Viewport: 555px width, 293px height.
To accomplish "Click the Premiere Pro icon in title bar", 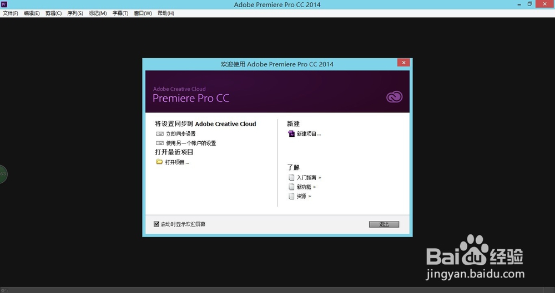I will pos(4,4).
